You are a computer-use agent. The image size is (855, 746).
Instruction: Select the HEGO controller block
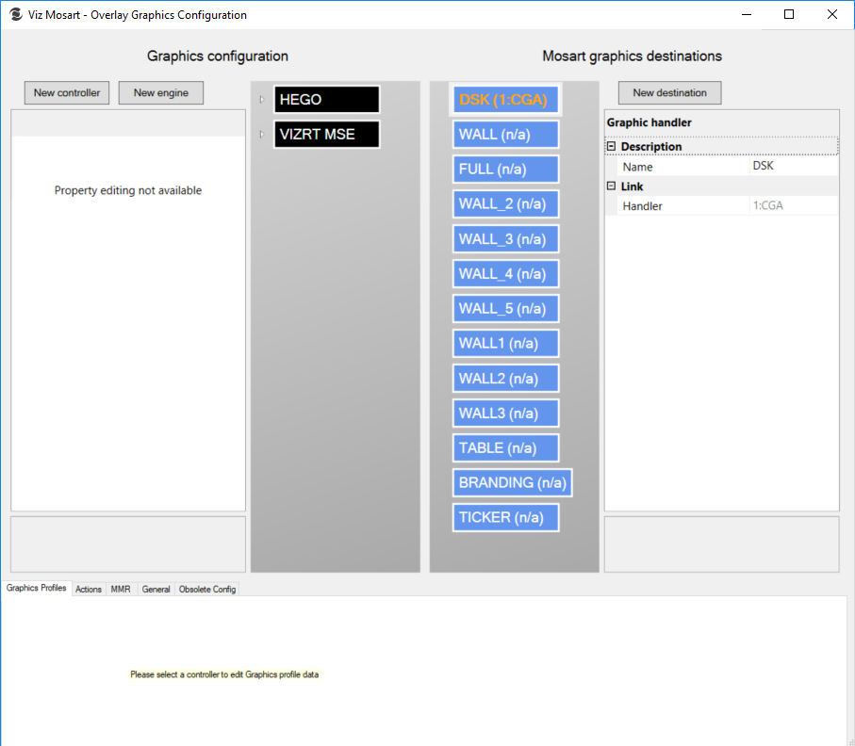click(326, 99)
